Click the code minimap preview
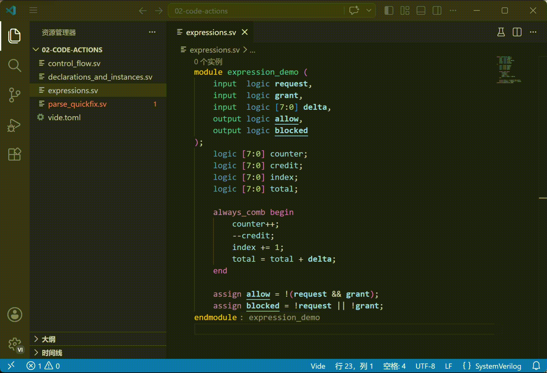 [x=509, y=70]
